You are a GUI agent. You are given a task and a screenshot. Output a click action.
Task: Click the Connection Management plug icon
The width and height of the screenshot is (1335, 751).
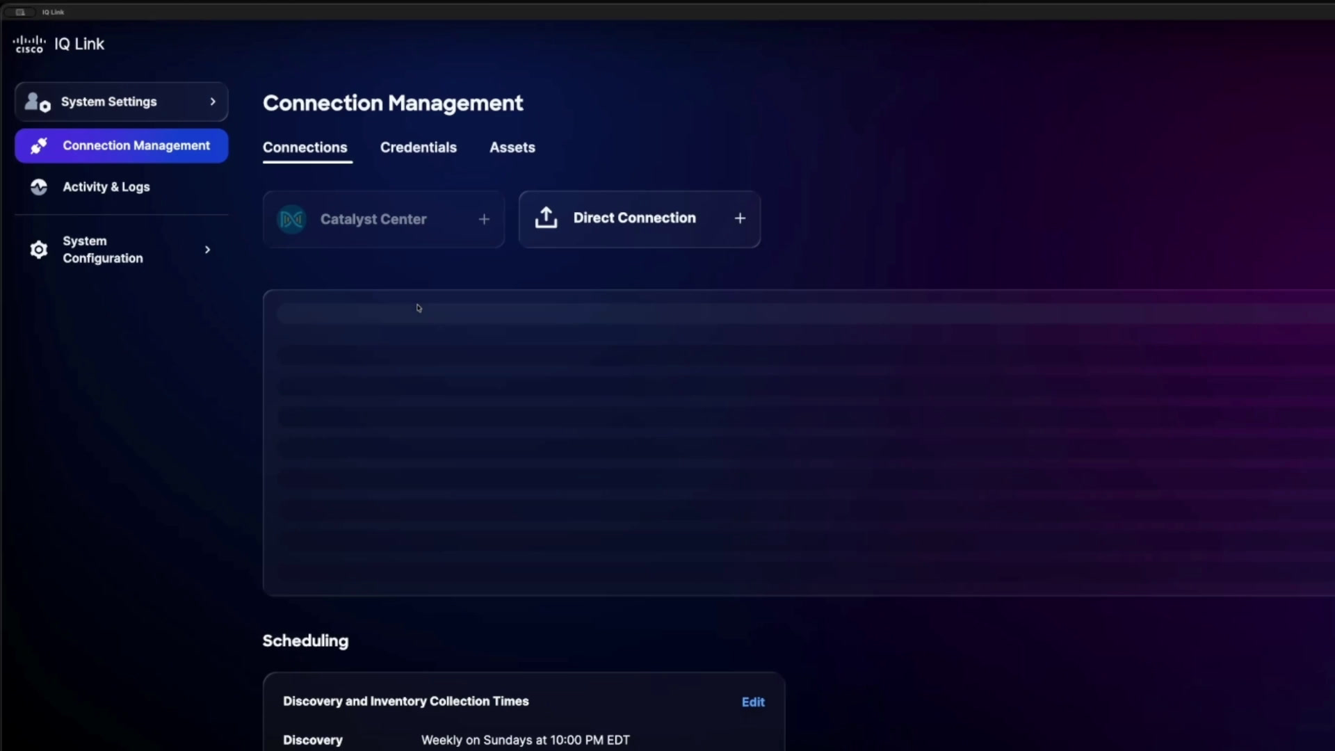point(39,146)
